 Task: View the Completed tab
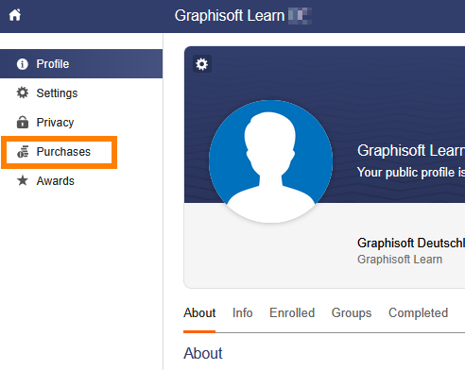418,312
